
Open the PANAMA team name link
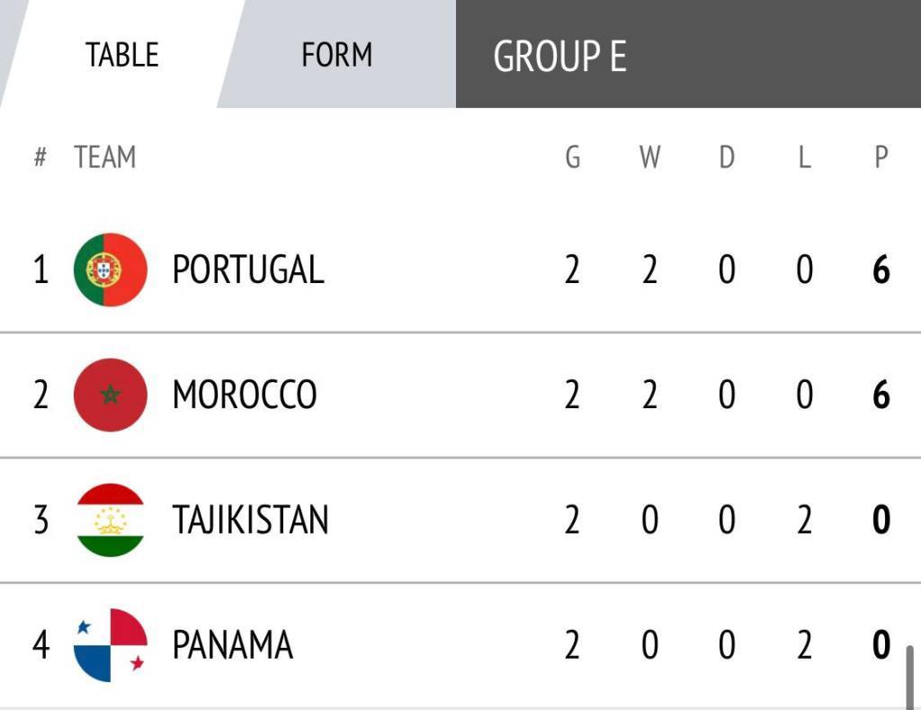232,645
